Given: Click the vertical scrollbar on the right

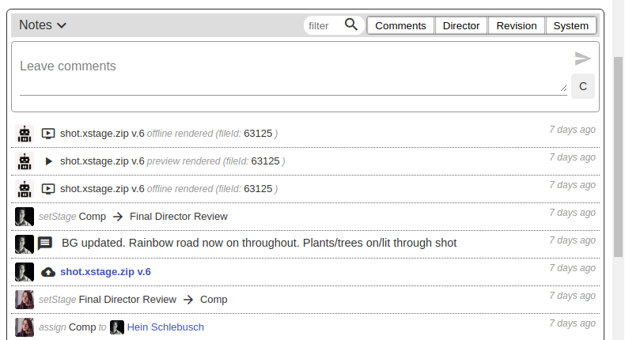Looking at the screenshot, I should 619,158.
